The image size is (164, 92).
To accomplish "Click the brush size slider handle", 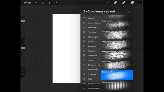I will [23, 21].
